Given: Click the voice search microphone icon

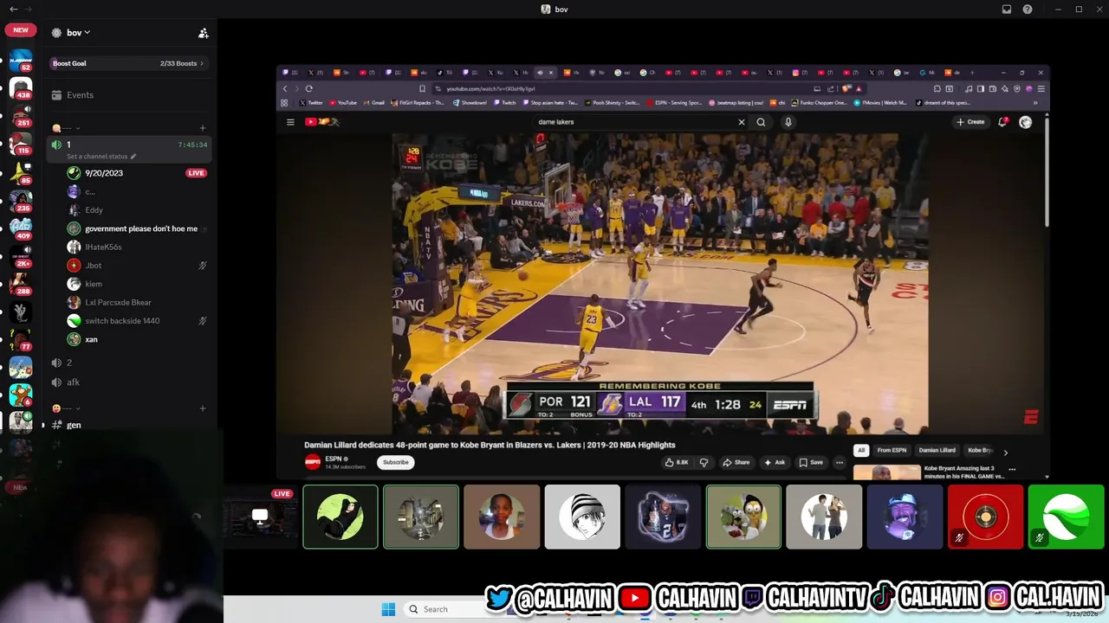Looking at the screenshot, I should 788,122.
